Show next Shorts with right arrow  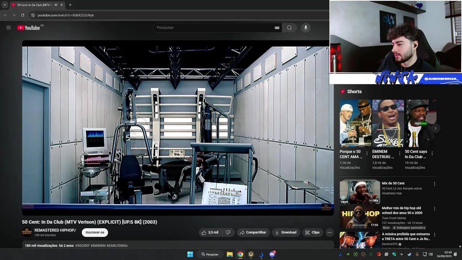pos(435,128)
